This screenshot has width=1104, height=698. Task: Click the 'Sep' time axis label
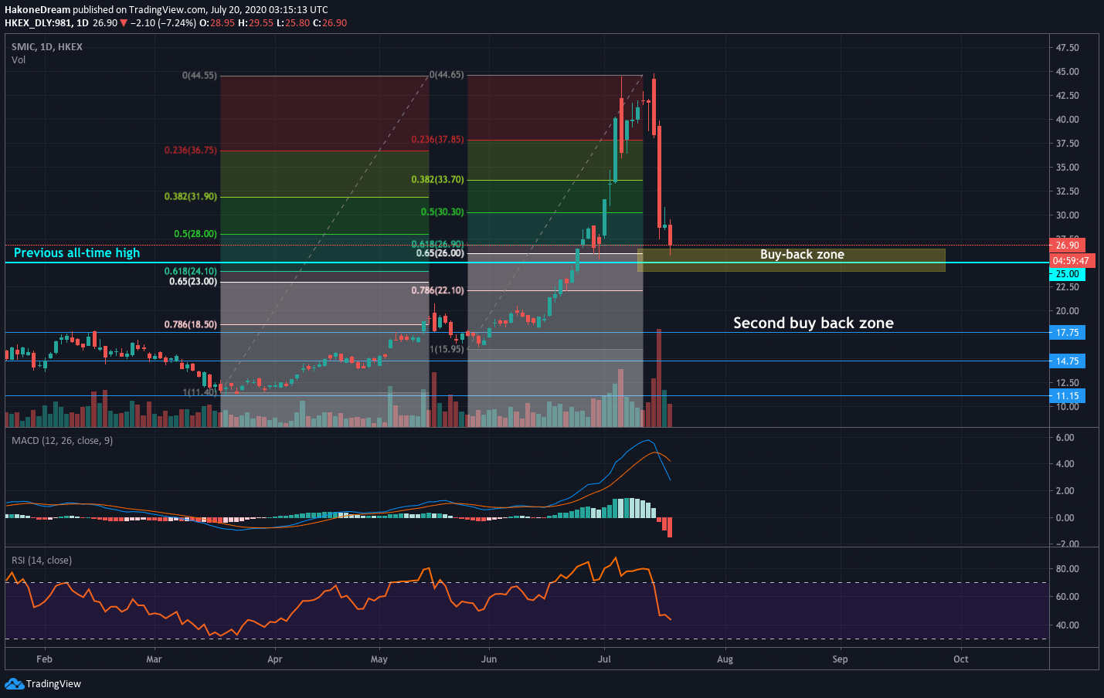click(x=840, y=659)
